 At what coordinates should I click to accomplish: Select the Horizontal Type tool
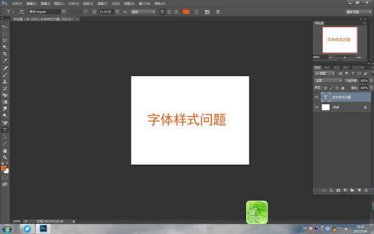coord(5,130)
